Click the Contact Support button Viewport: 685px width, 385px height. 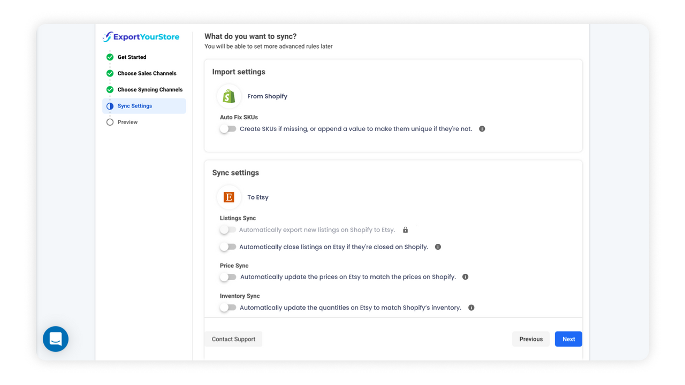coord(233,339)
